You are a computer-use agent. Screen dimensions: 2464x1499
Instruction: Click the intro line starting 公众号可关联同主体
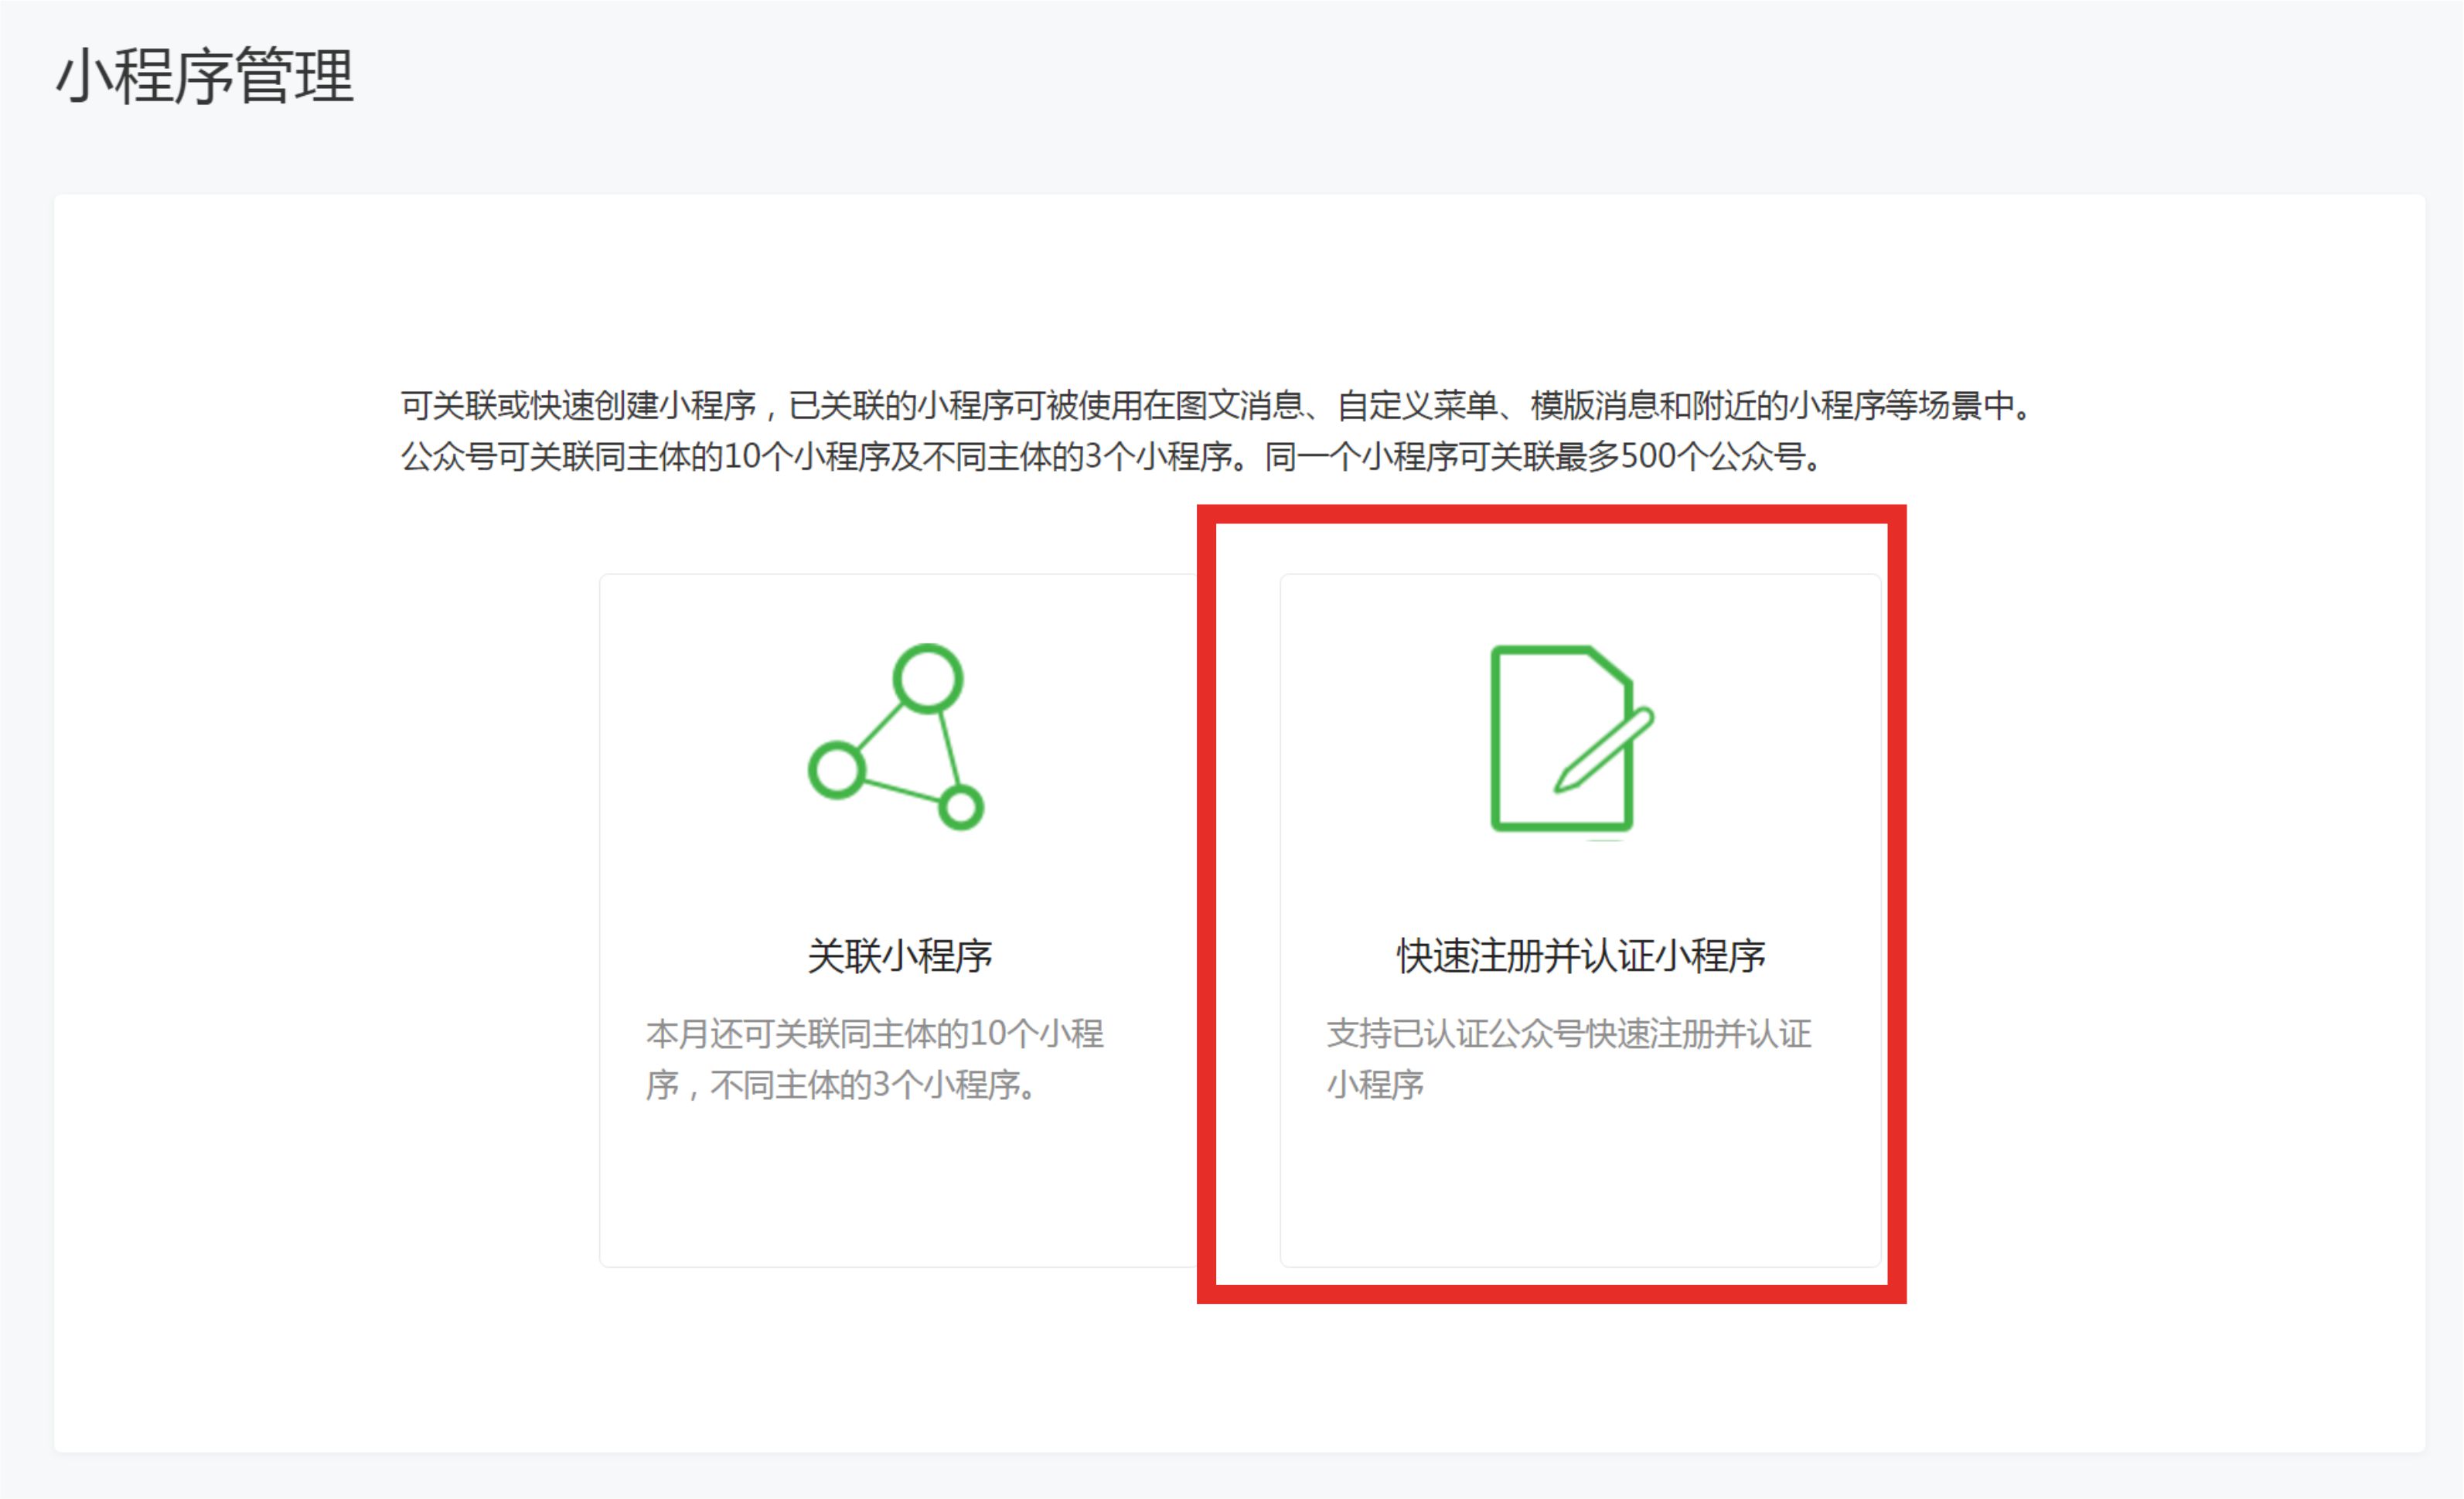click(1112, 457)
